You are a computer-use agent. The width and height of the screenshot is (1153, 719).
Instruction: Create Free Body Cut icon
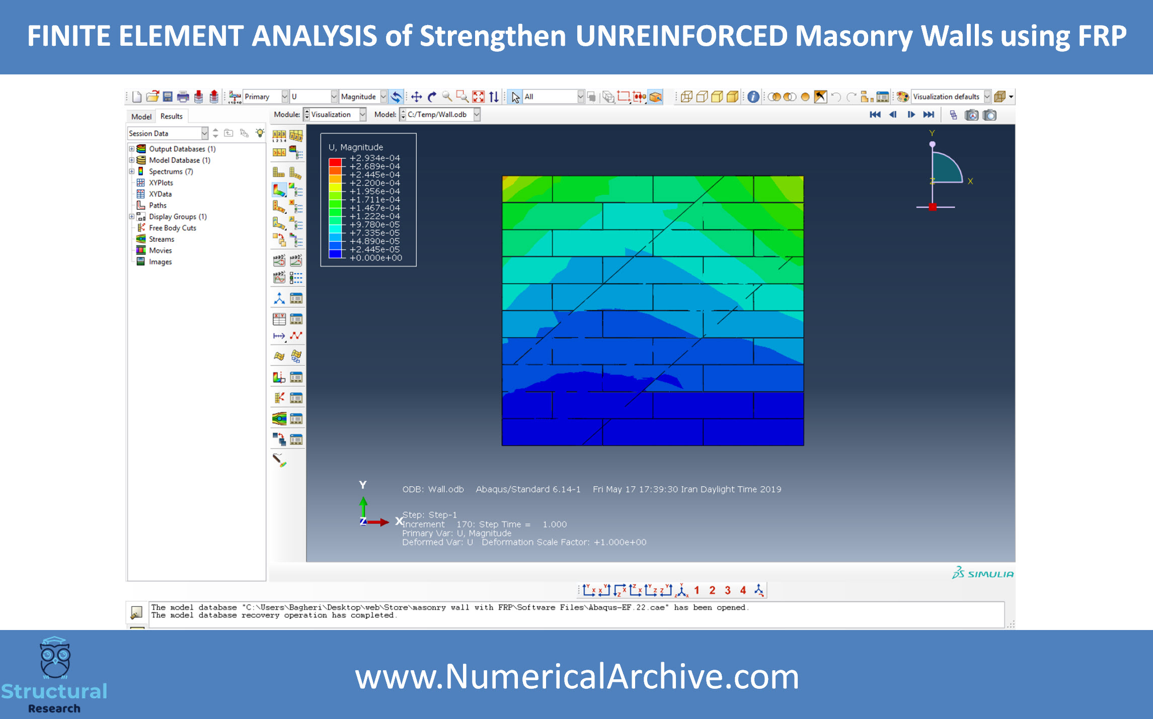[279, 398]
